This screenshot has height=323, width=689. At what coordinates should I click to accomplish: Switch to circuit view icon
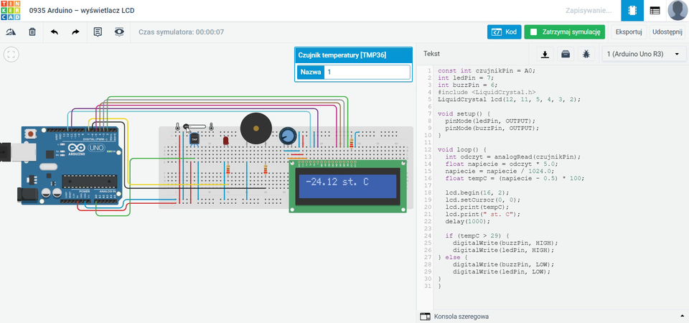[x=632, y=11]
